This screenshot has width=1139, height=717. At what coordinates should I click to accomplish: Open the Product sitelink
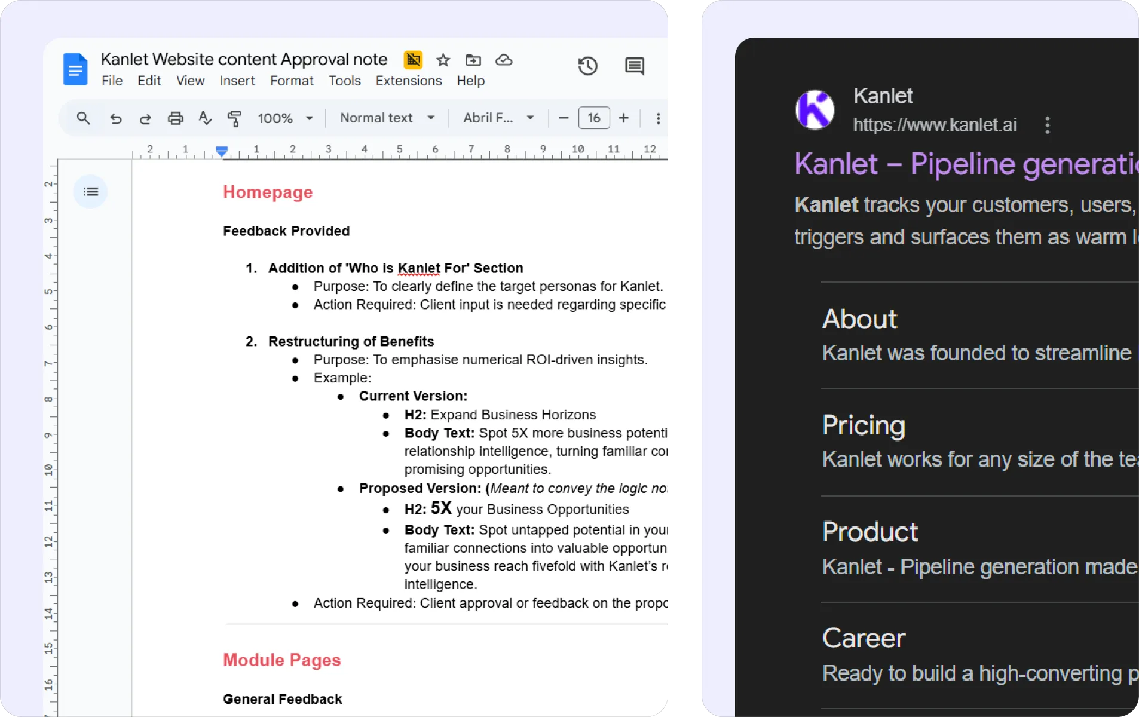(x=869, y=532)
